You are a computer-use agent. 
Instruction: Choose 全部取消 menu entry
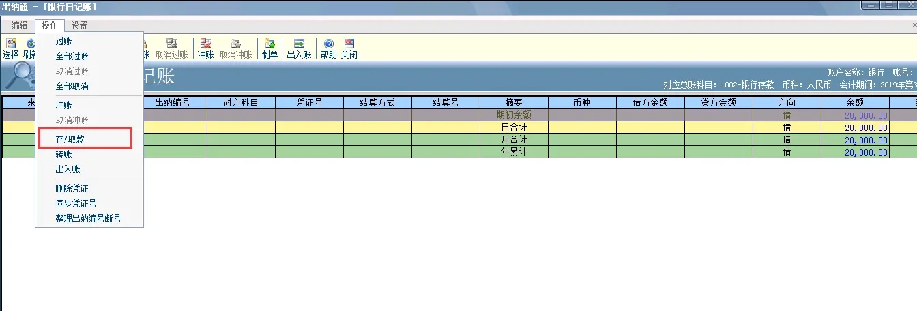point(72,87)
